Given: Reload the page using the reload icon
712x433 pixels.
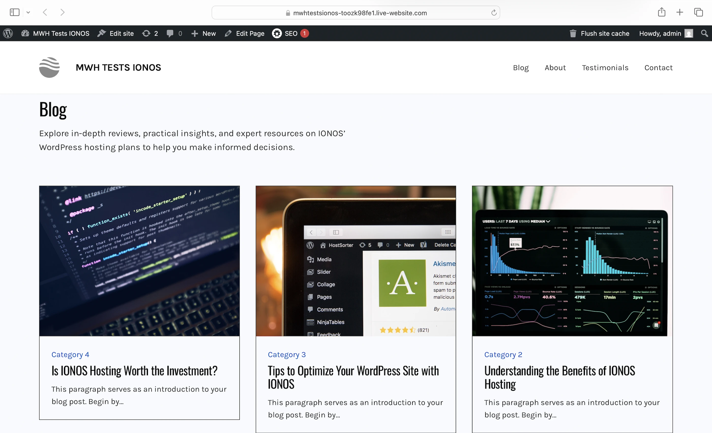Looking at the screenshot, I should click(x=494, y=13).
